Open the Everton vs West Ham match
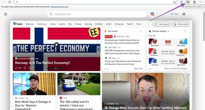The height and width of the screenshot is (110, 205). [x=168, y=62]
